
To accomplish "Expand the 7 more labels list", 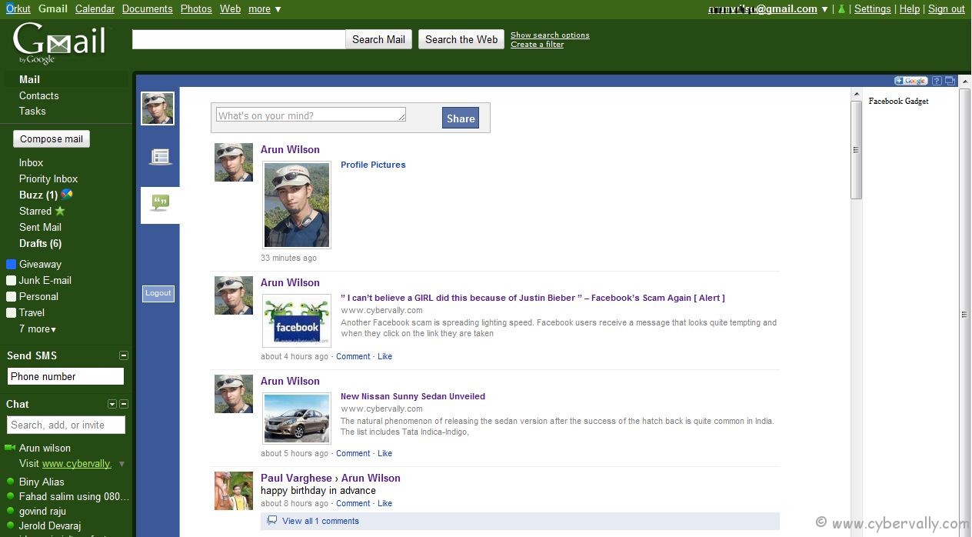I will tap(38, 329).
